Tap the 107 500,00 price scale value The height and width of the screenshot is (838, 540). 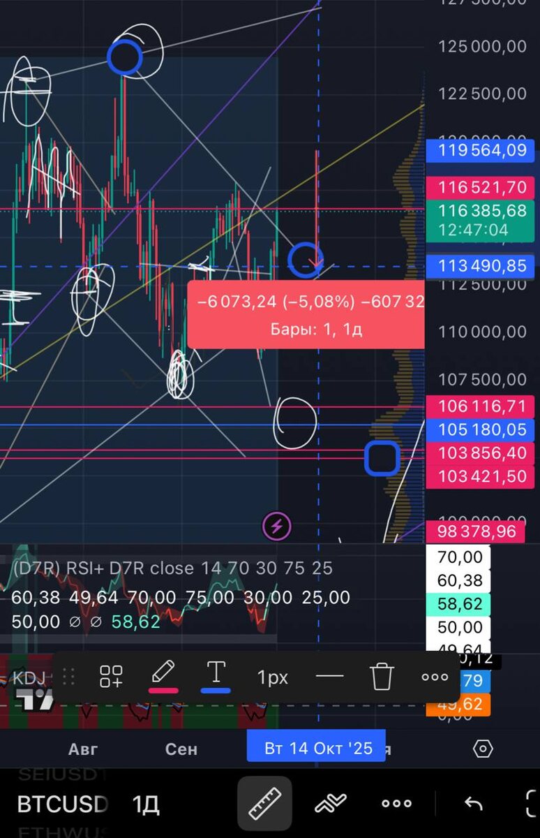click(482, 379)
